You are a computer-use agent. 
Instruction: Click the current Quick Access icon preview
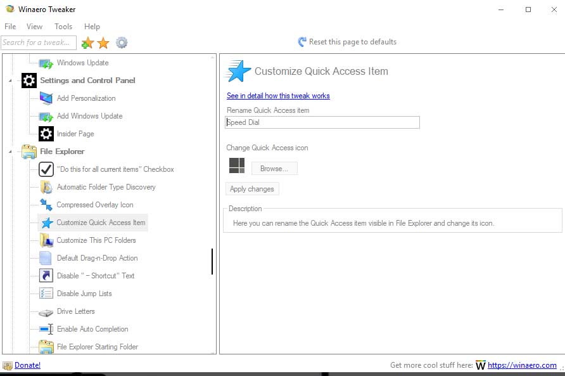pos(237,165)
